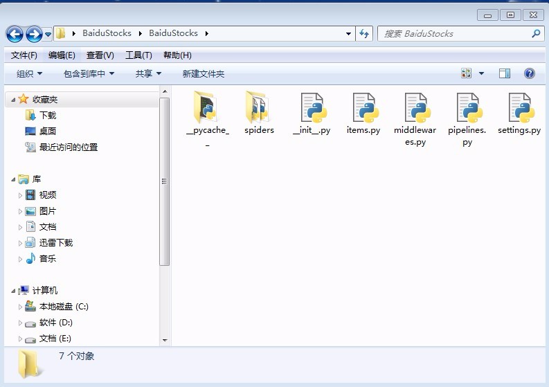
Task: Click the search magnifier icon
Action: pos(536,34)
